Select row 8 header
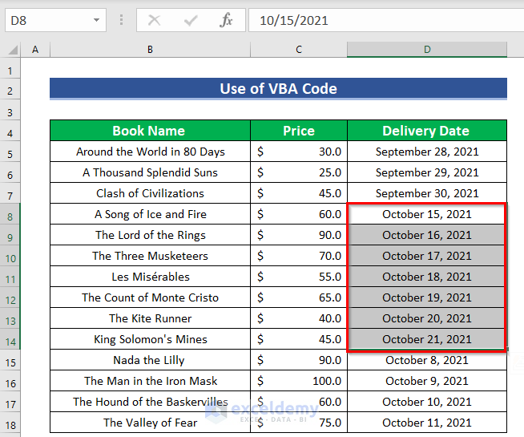This screenshot has width=524, height=437. 10,214
